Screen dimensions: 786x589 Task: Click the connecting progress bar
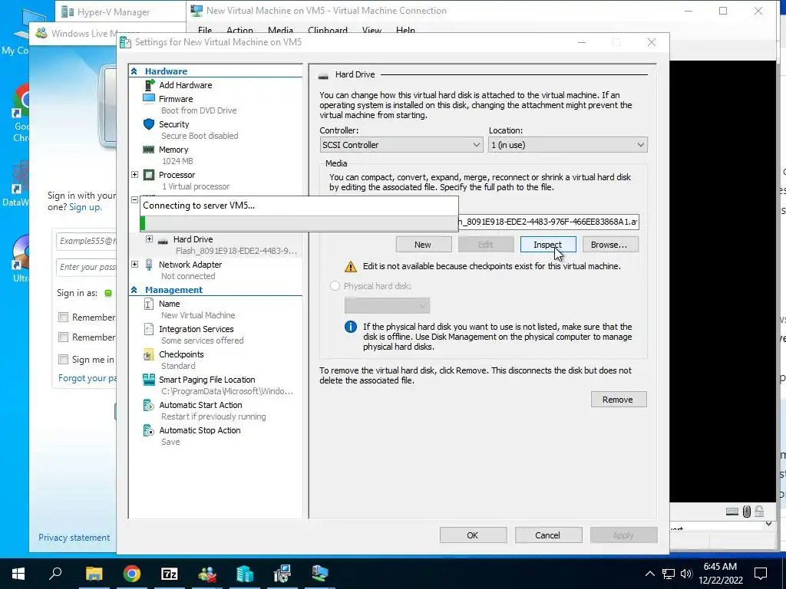(299, 223)
